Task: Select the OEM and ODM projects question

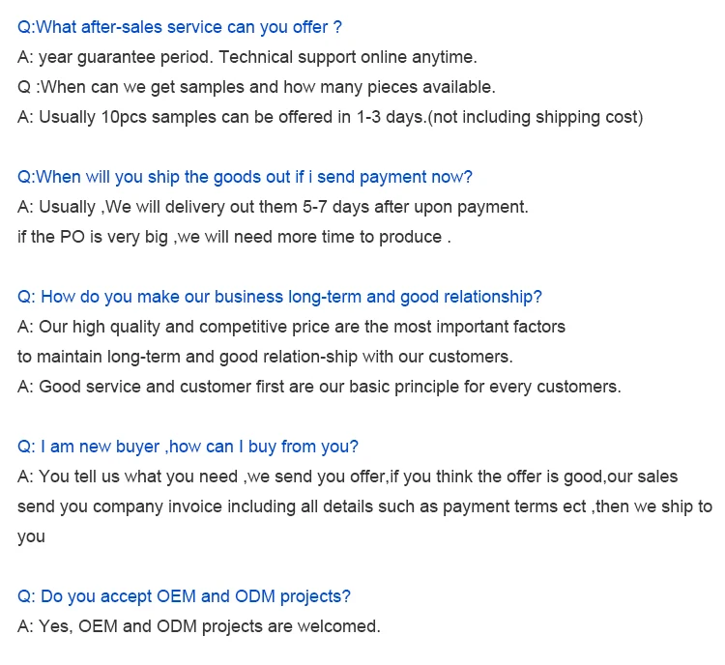Action: (184, 596)
